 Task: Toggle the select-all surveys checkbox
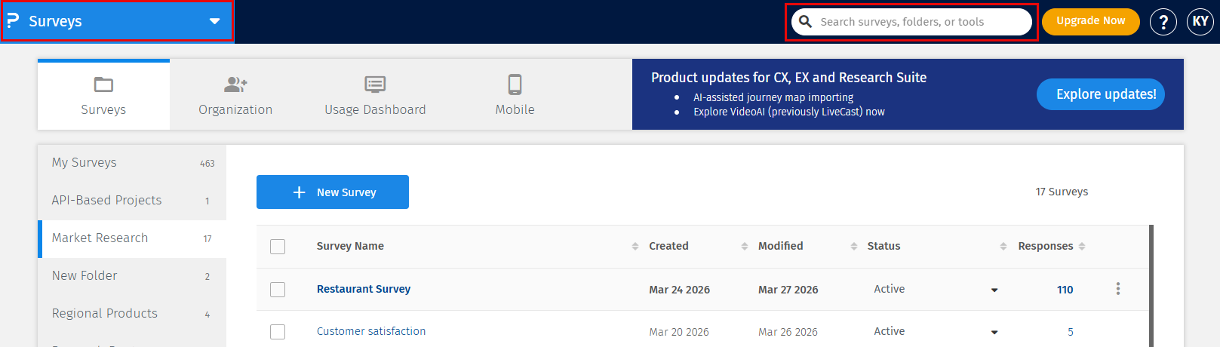[278, 246]
